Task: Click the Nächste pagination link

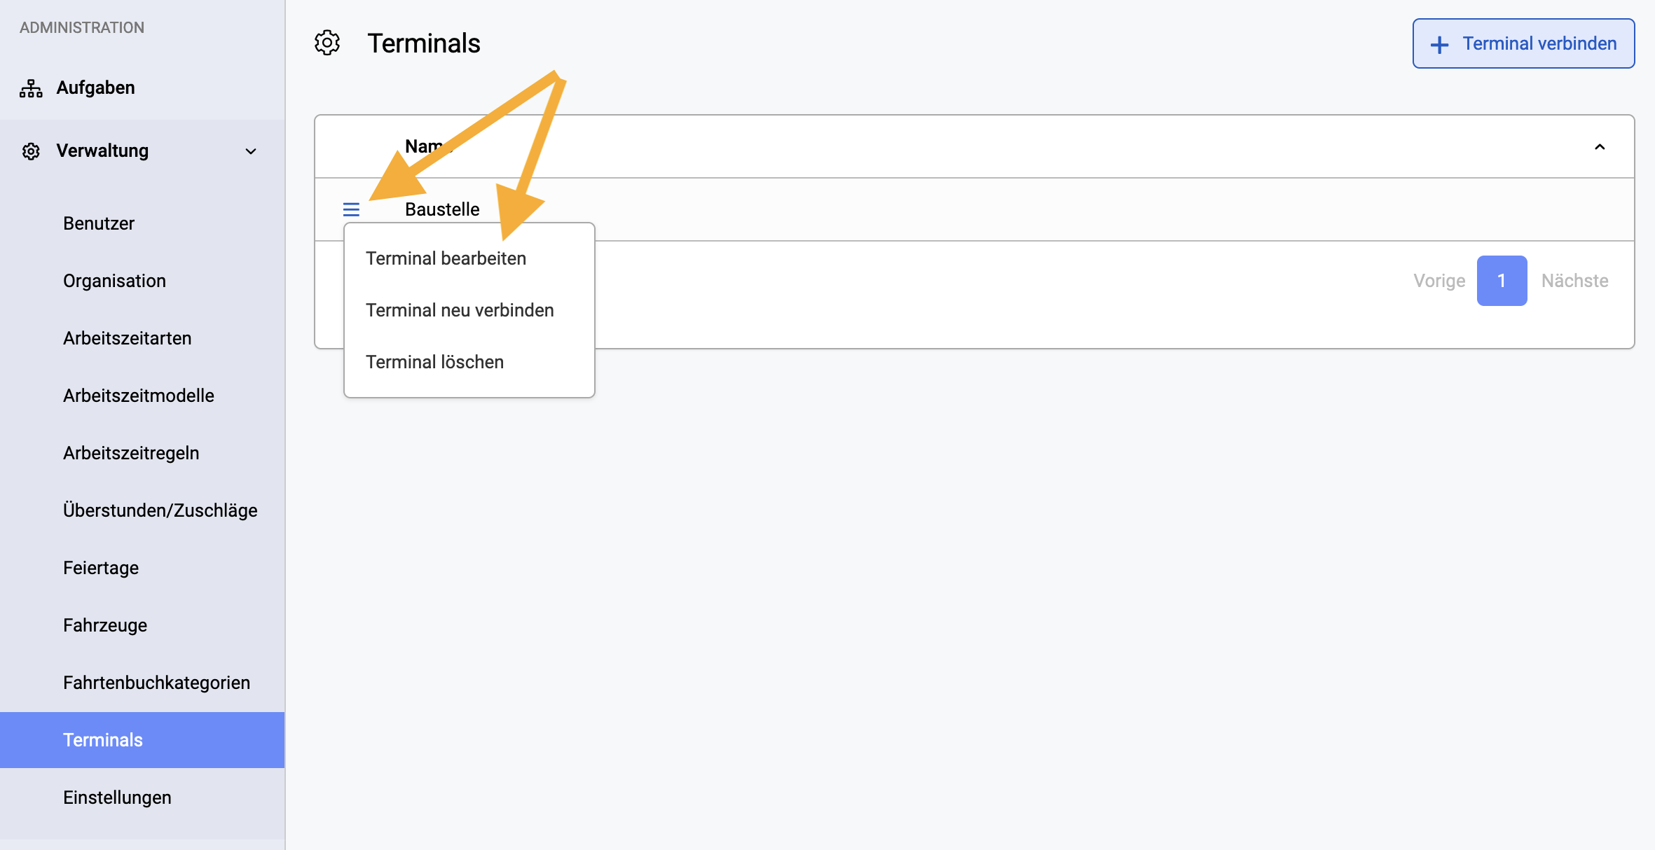Action: [x=1574, y=281]
